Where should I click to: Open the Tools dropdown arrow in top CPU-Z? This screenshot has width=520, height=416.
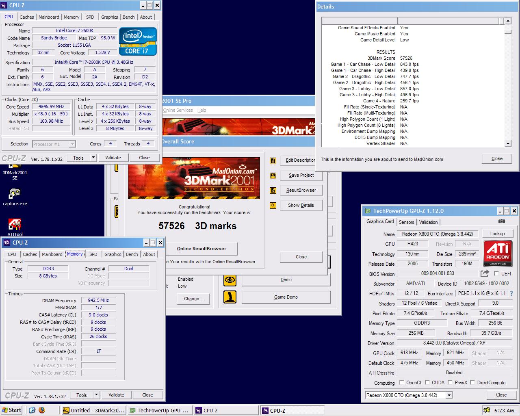tap(93, 158)
